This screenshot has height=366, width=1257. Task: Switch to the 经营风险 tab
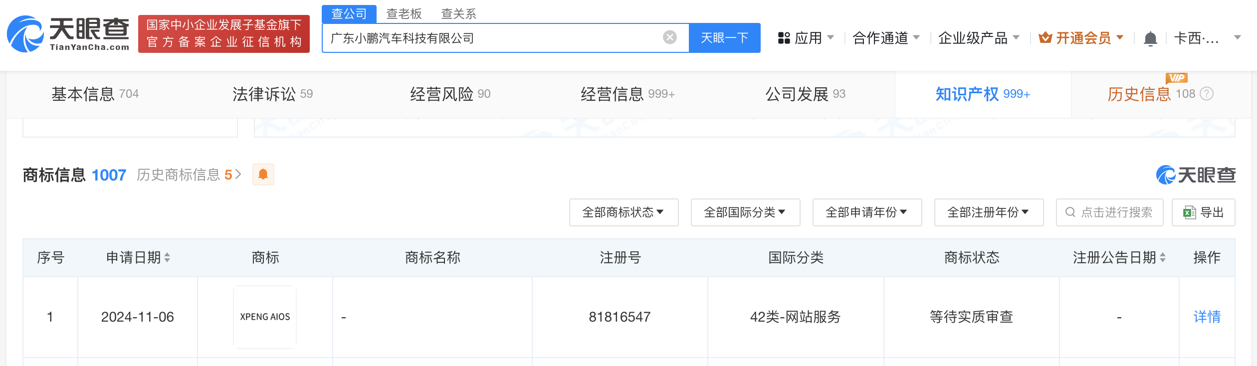tap(450, 94)
